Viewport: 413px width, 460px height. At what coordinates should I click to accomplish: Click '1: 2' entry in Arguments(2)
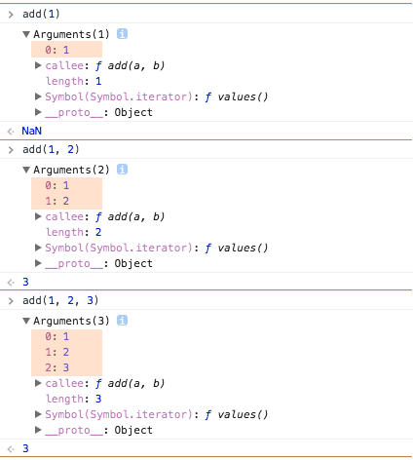(x=57, y=201)
